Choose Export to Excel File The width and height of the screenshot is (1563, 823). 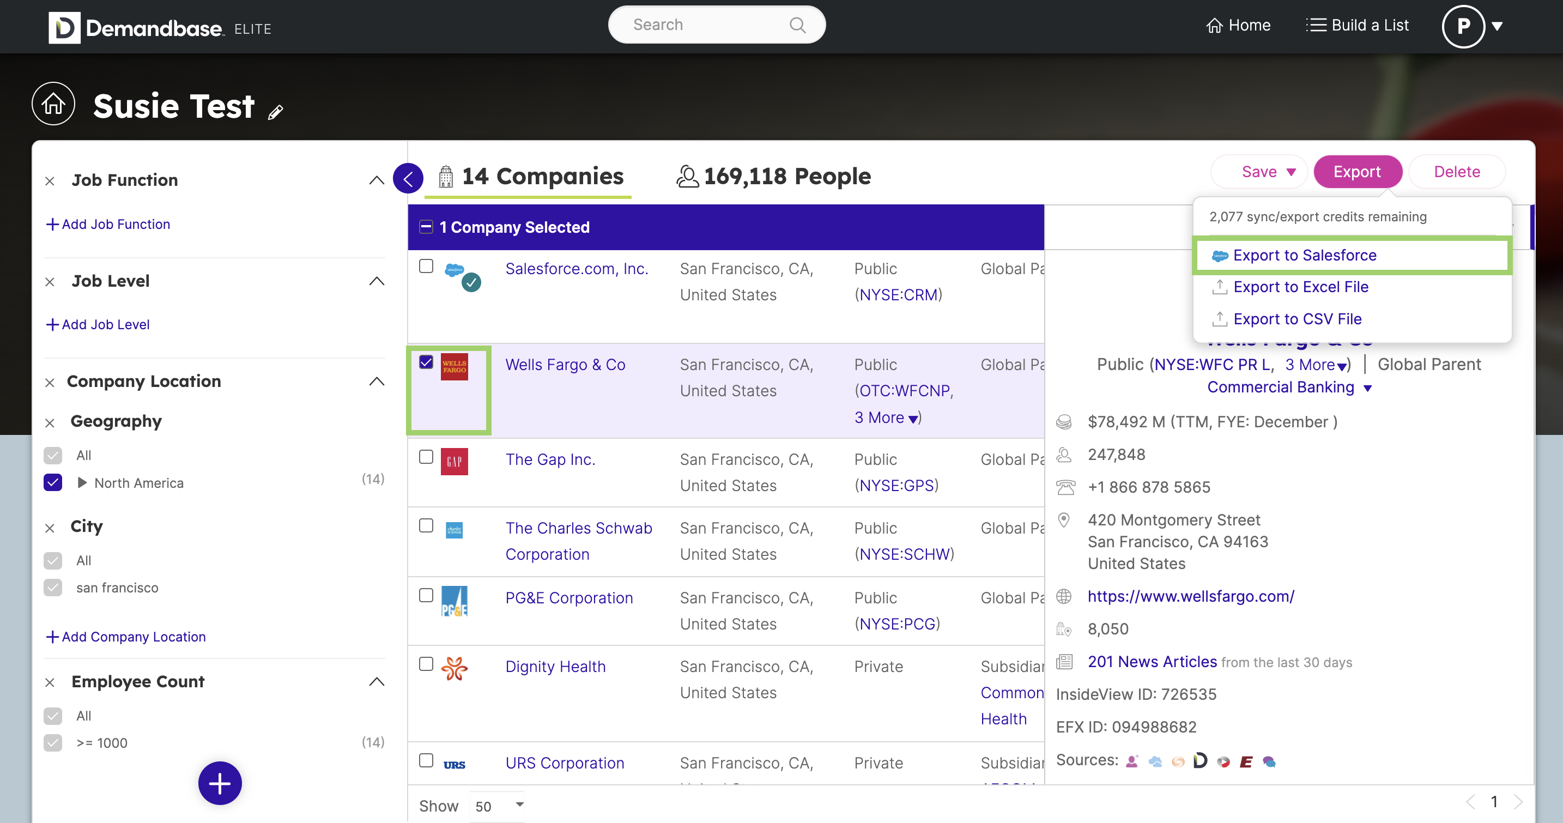(x=1301, y=287)
